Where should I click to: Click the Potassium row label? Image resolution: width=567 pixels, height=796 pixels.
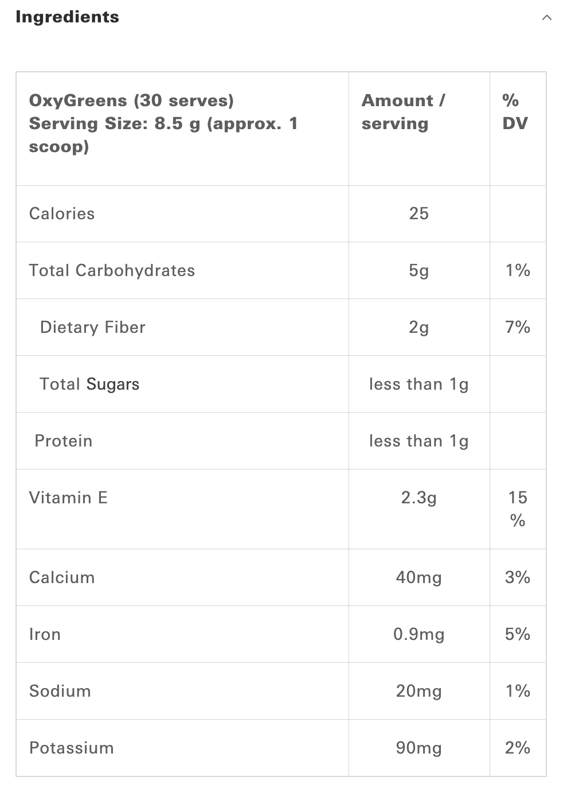pyautogui.click(x=71, y=748)
